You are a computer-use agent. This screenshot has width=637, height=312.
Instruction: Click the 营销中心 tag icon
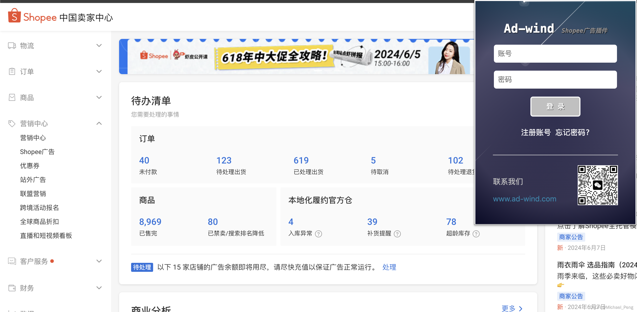tap(12, 124)
